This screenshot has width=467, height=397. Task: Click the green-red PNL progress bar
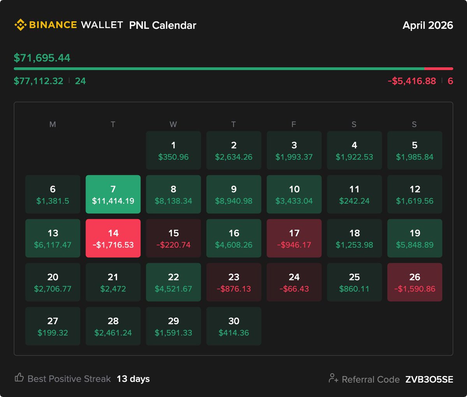(233, 69)
